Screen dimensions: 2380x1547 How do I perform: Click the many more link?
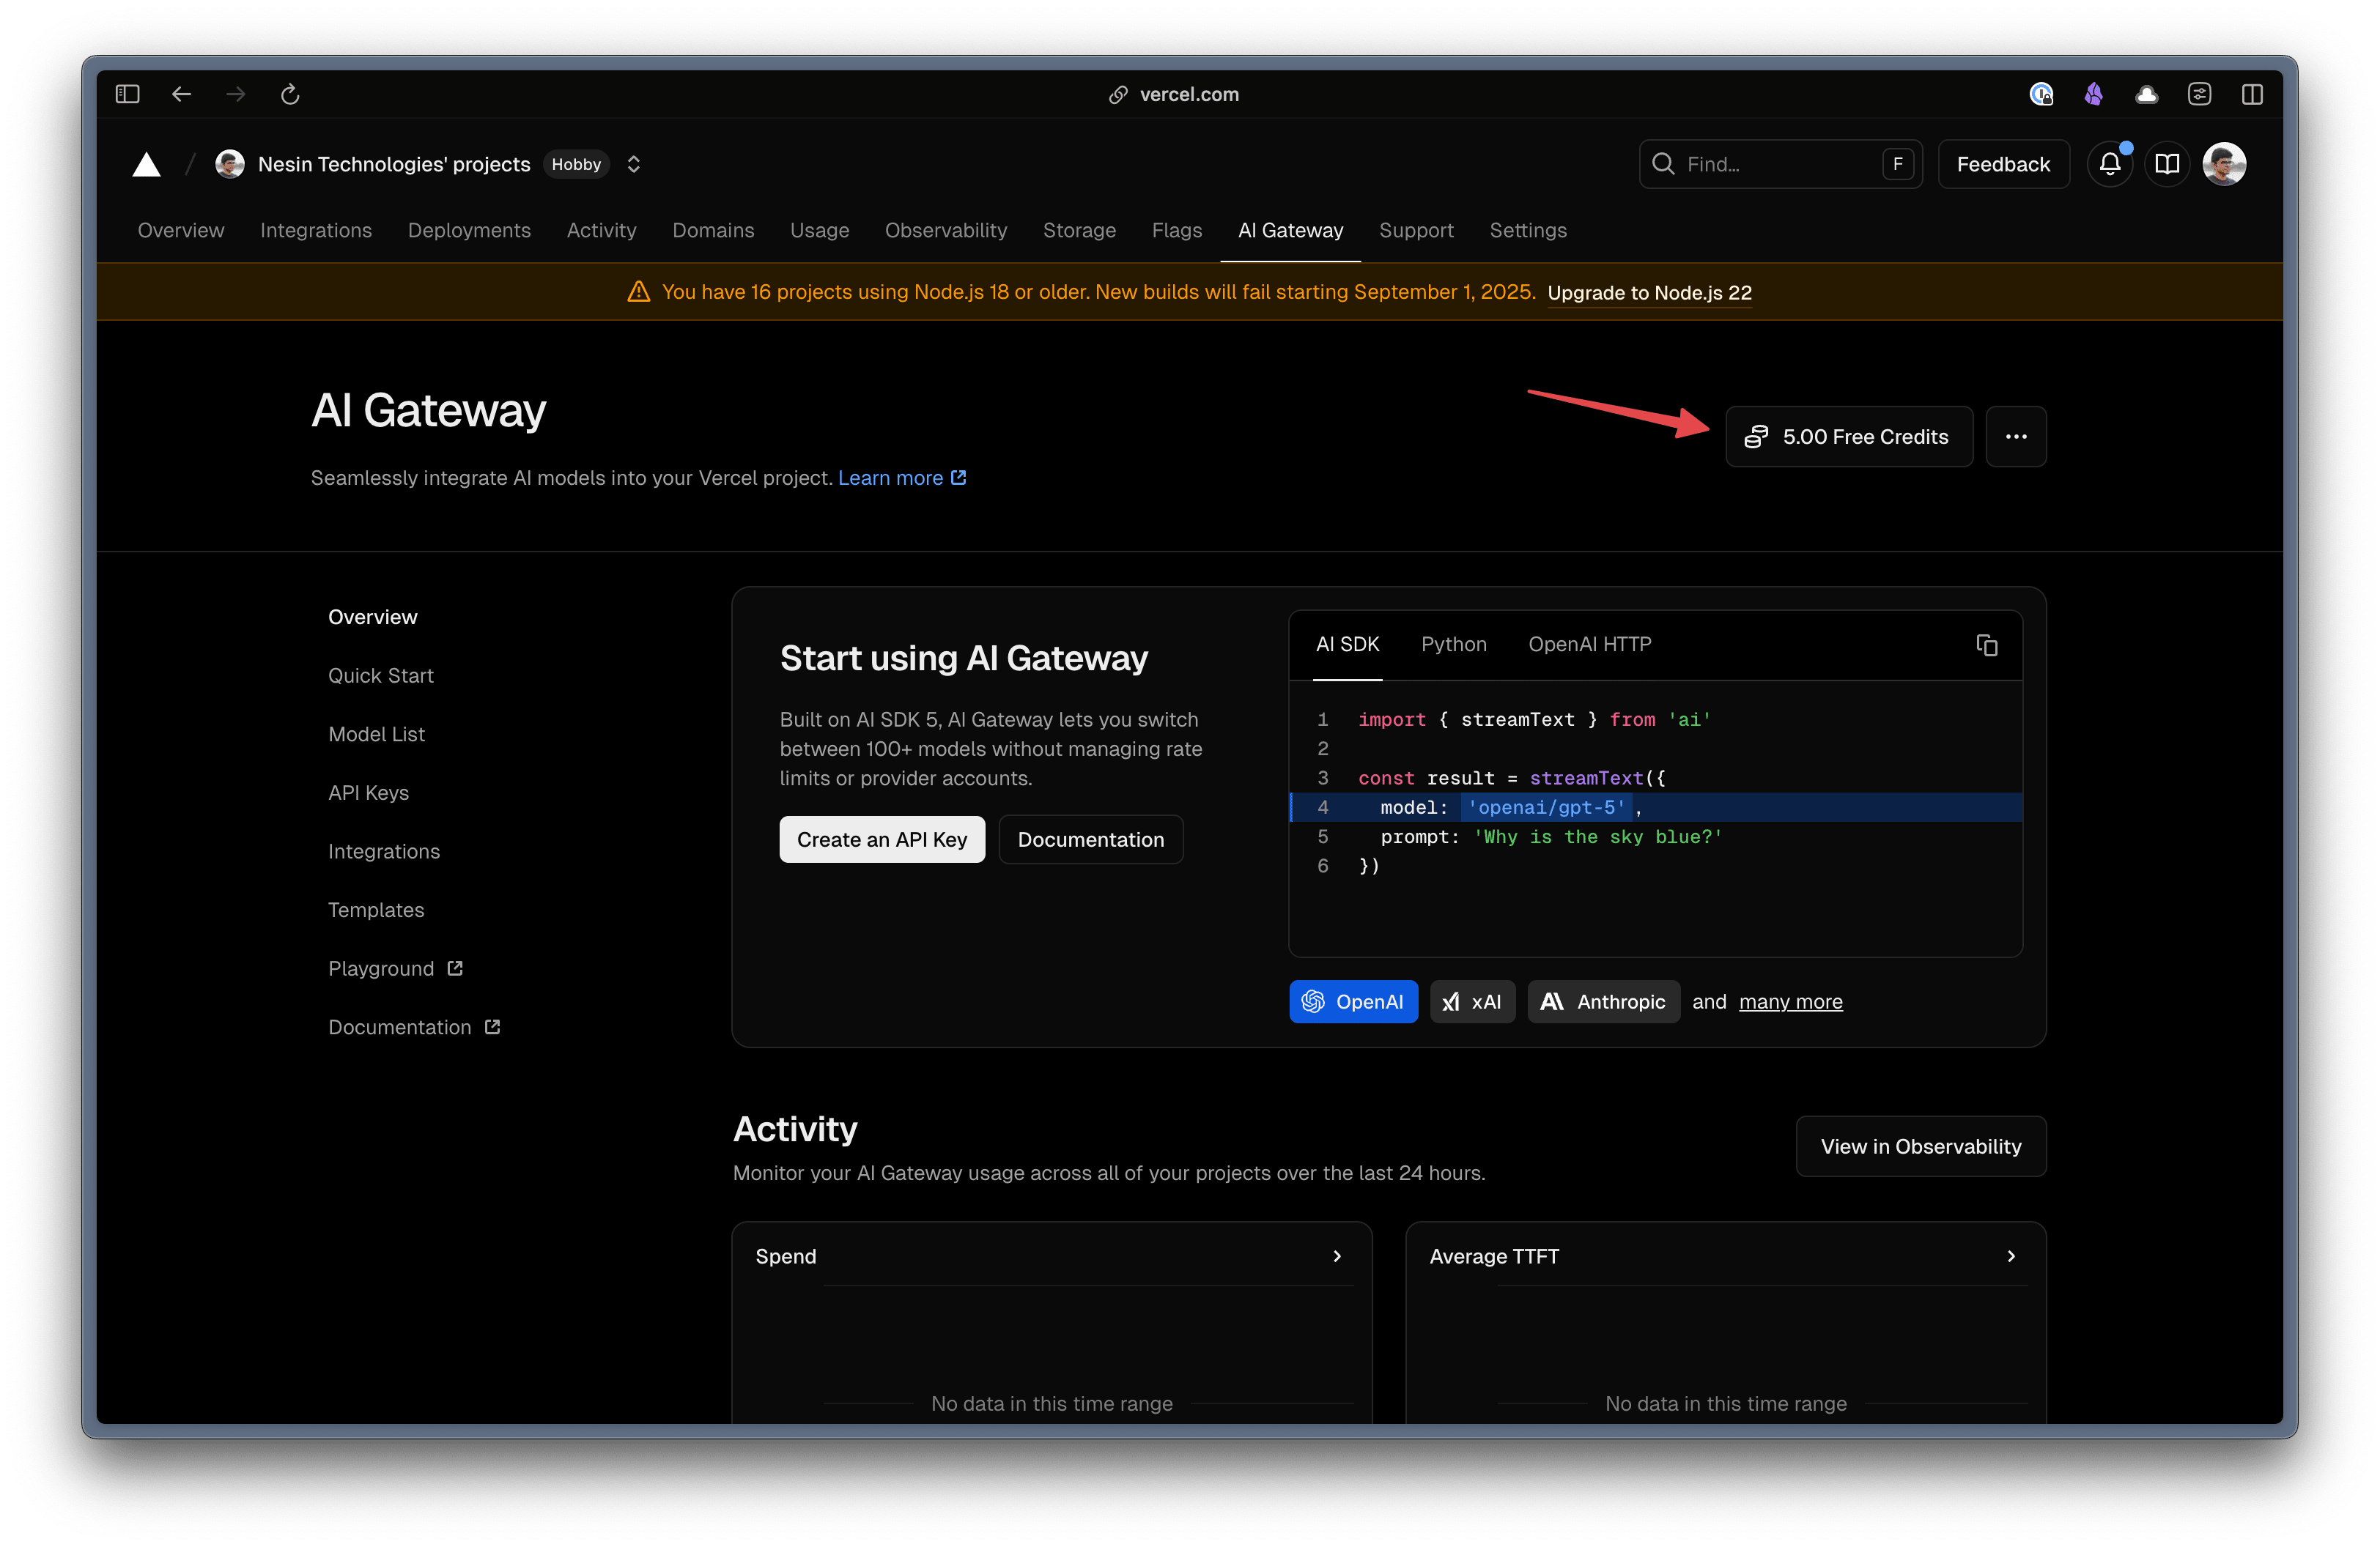click(1790, 1001)
